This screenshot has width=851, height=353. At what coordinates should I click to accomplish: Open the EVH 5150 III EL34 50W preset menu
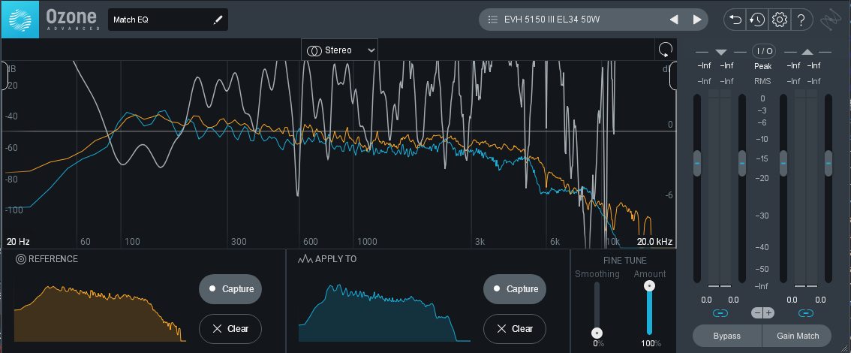(570, 20)
